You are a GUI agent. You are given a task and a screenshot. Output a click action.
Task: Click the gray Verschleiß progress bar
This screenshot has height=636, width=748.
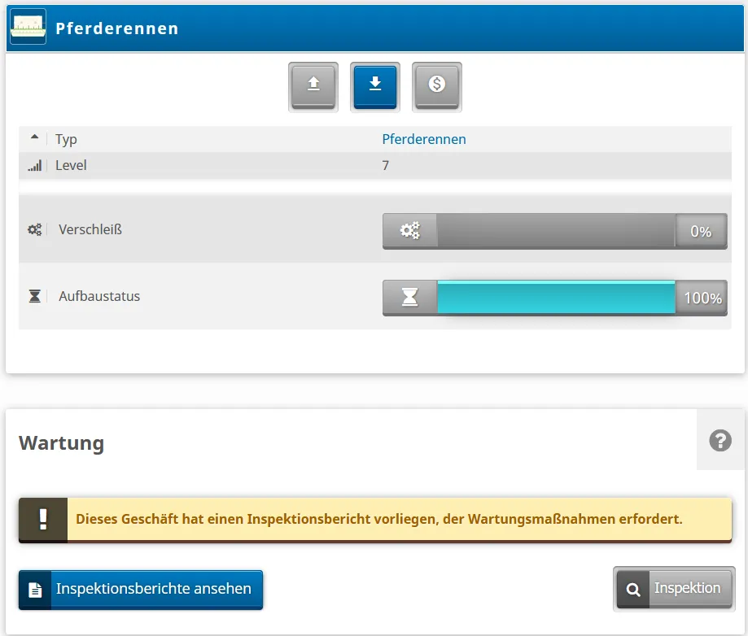[556, 231]
